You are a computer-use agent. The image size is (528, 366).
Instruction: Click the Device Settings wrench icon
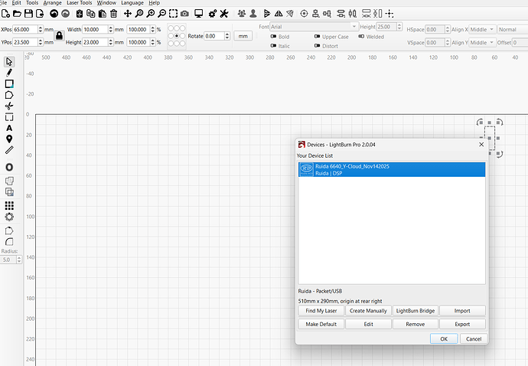pyautogui.click(x=224, y=14)
